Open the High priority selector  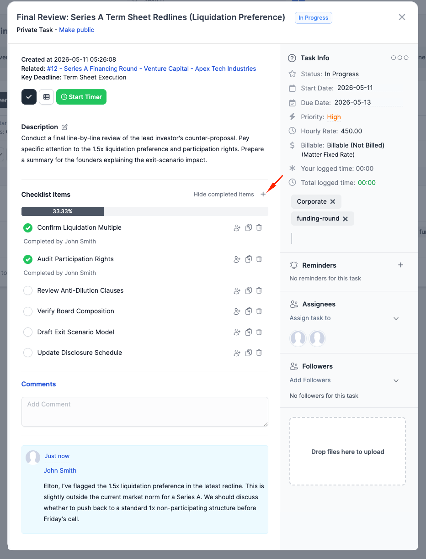coord(334,117)
